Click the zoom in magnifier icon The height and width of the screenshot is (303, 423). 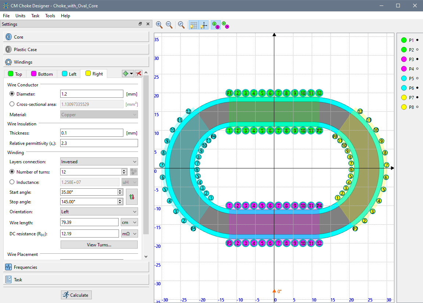159,25
